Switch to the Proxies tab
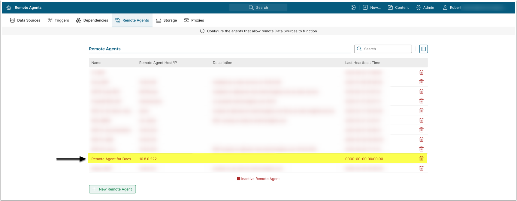517x201 pixels. [194, 20]
